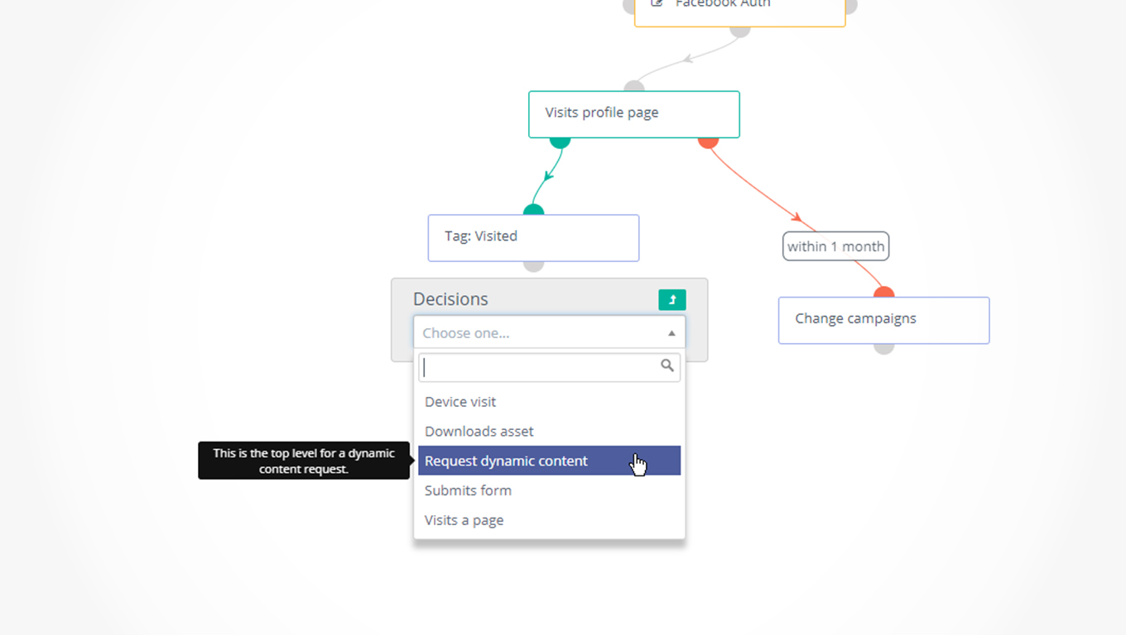Click the search field in the dropdown
Screen dimensions: 1126x635
pyautogui.click(x=550, y=368)
